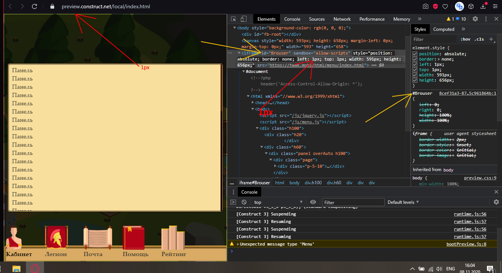This screenshot has width=502, height=273.
Task: Switch to the Computed styles tab
Action: click(x=444, y=29)
